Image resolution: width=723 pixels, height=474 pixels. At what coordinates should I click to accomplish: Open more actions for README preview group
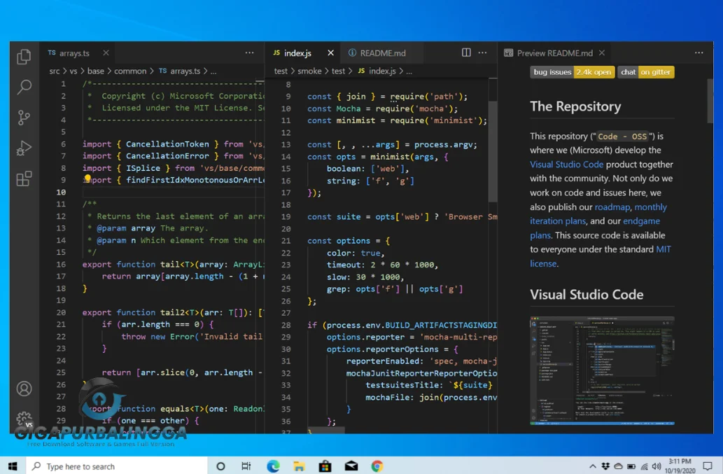pos(699,53)
